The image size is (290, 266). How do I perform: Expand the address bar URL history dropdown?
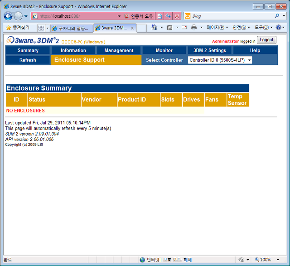119,16
